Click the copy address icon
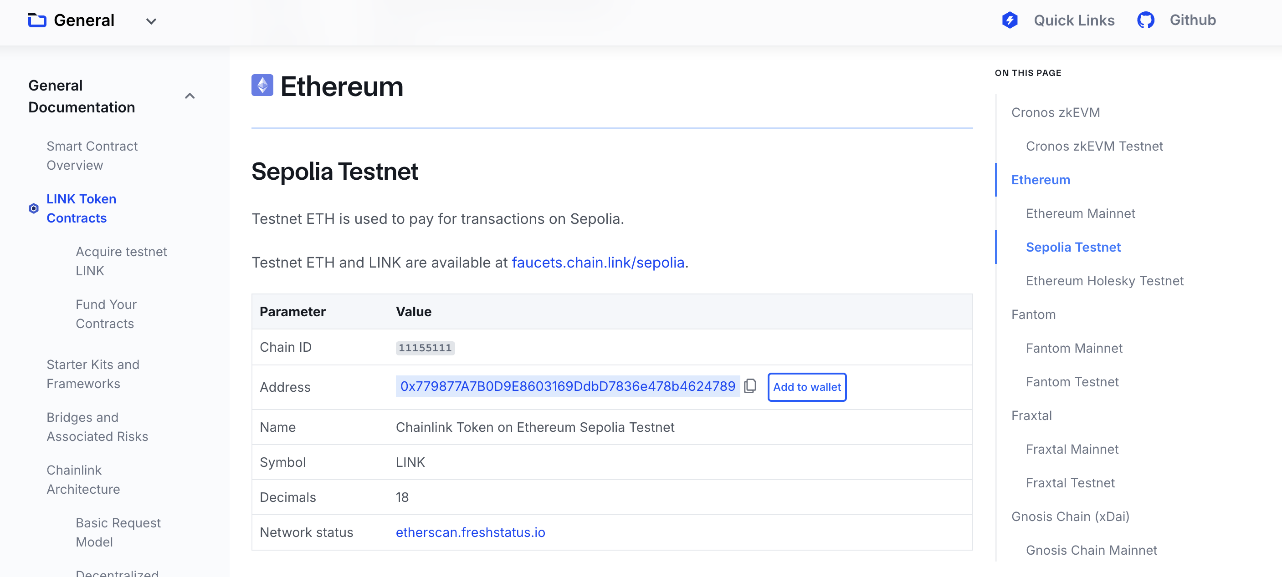 click(750, 386)
